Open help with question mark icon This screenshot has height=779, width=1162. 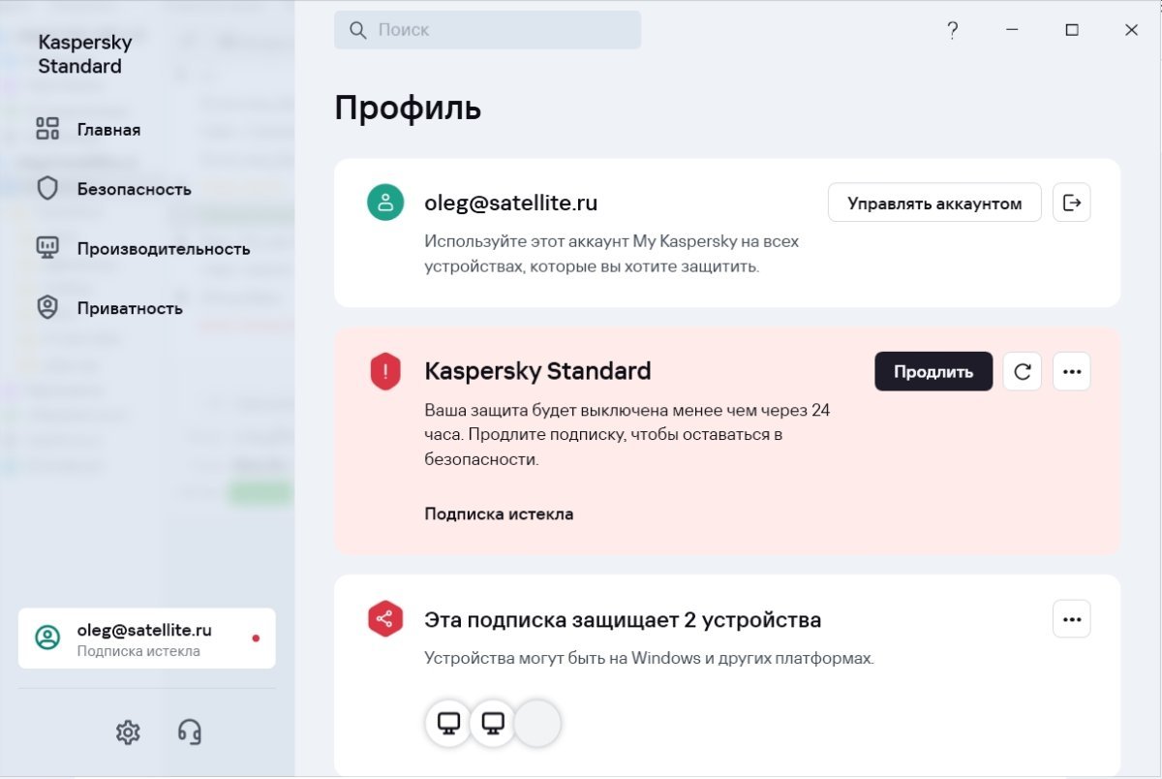click(x=952, y=30)
